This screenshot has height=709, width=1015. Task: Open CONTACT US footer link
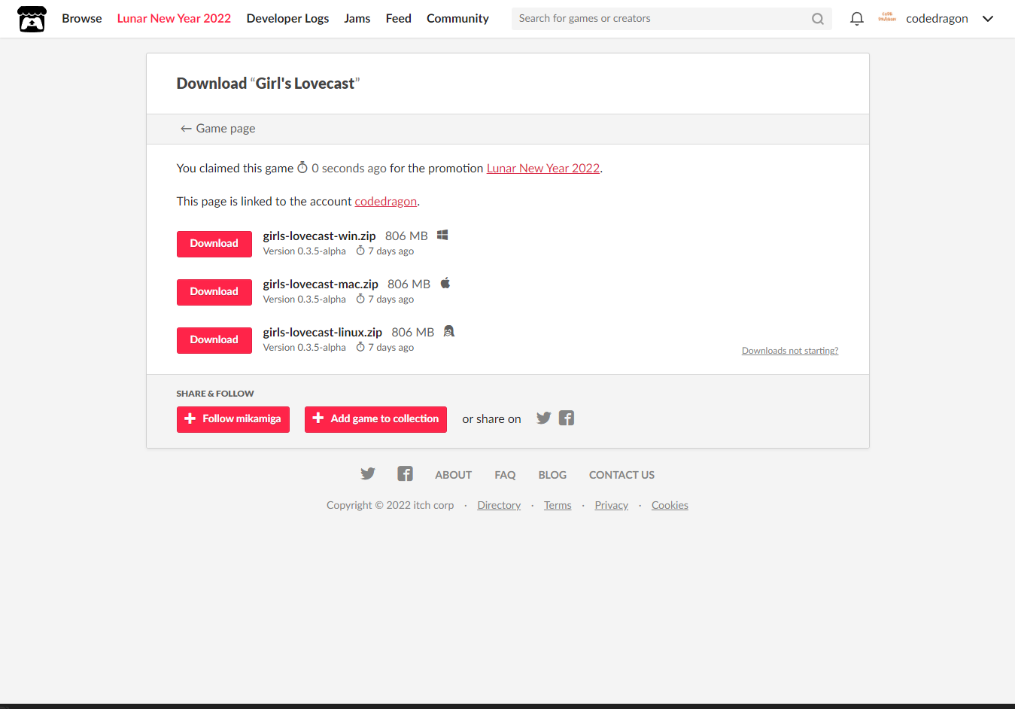click(621, 475)
